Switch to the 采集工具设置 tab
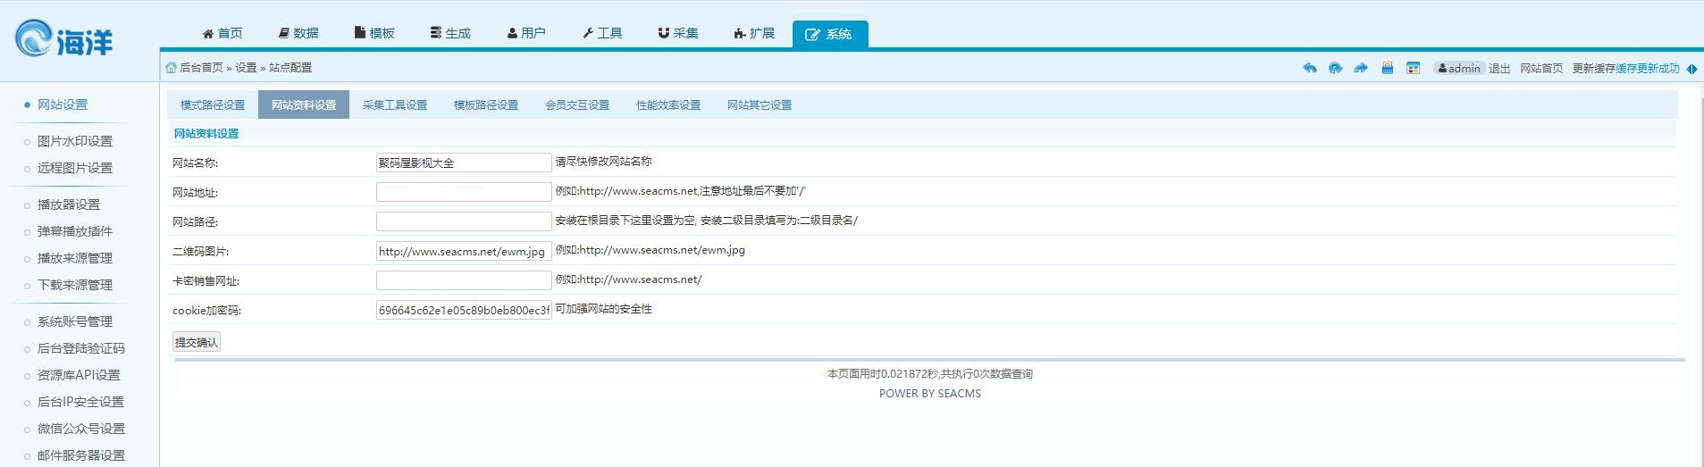The height and width of the screenshot is (467, 1704). pos(395,104)
